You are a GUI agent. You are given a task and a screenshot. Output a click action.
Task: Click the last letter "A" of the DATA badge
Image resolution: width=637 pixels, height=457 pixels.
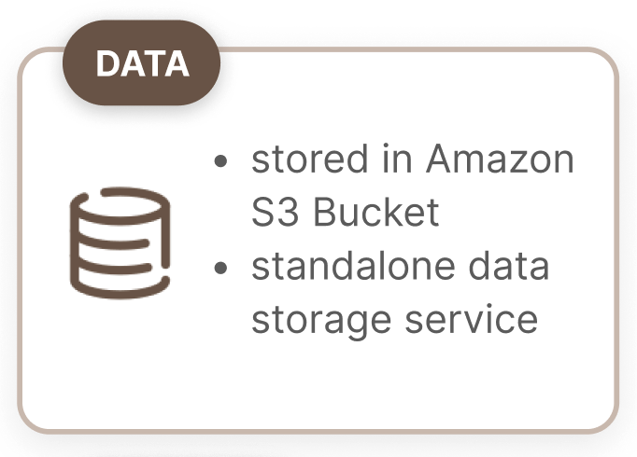(177, 63)
